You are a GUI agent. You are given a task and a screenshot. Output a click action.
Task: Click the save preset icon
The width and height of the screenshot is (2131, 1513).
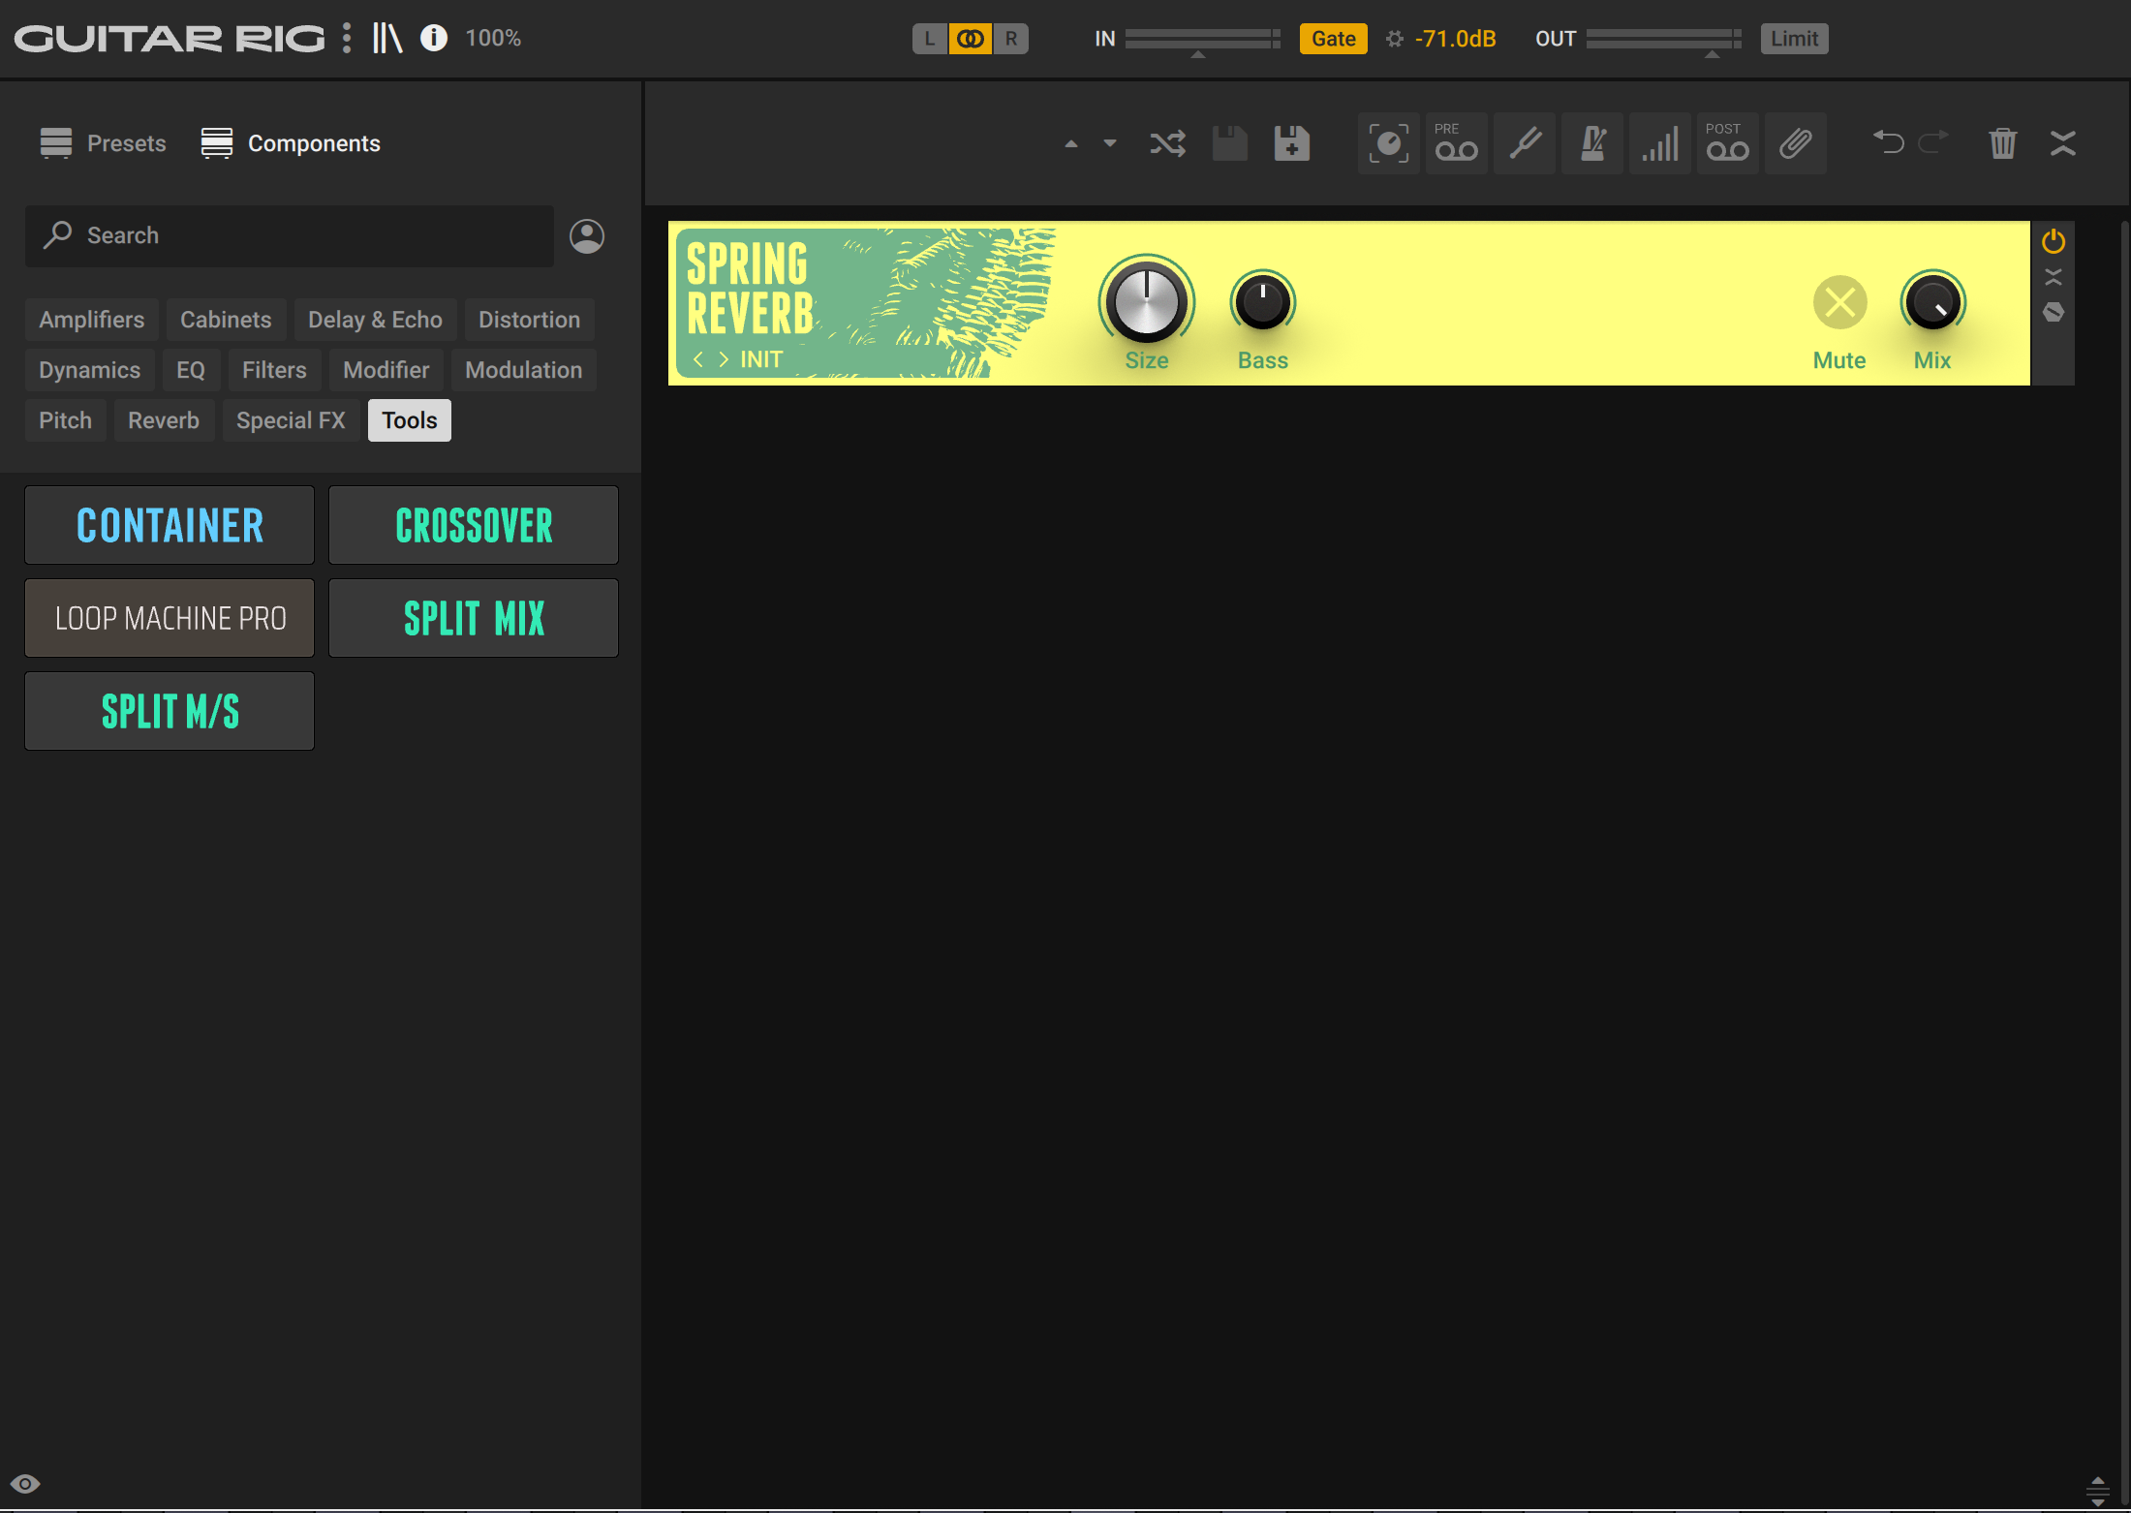tap(1229, 142)
